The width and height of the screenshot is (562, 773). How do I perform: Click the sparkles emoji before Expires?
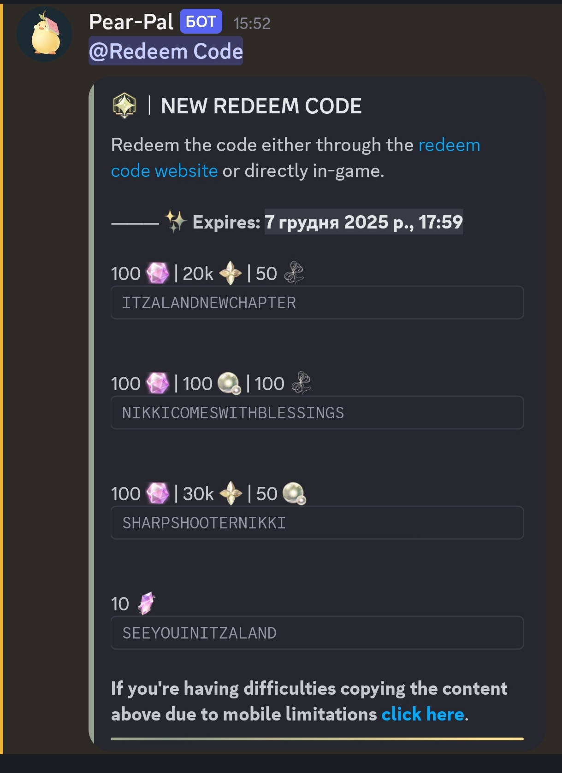pos(176,222)
